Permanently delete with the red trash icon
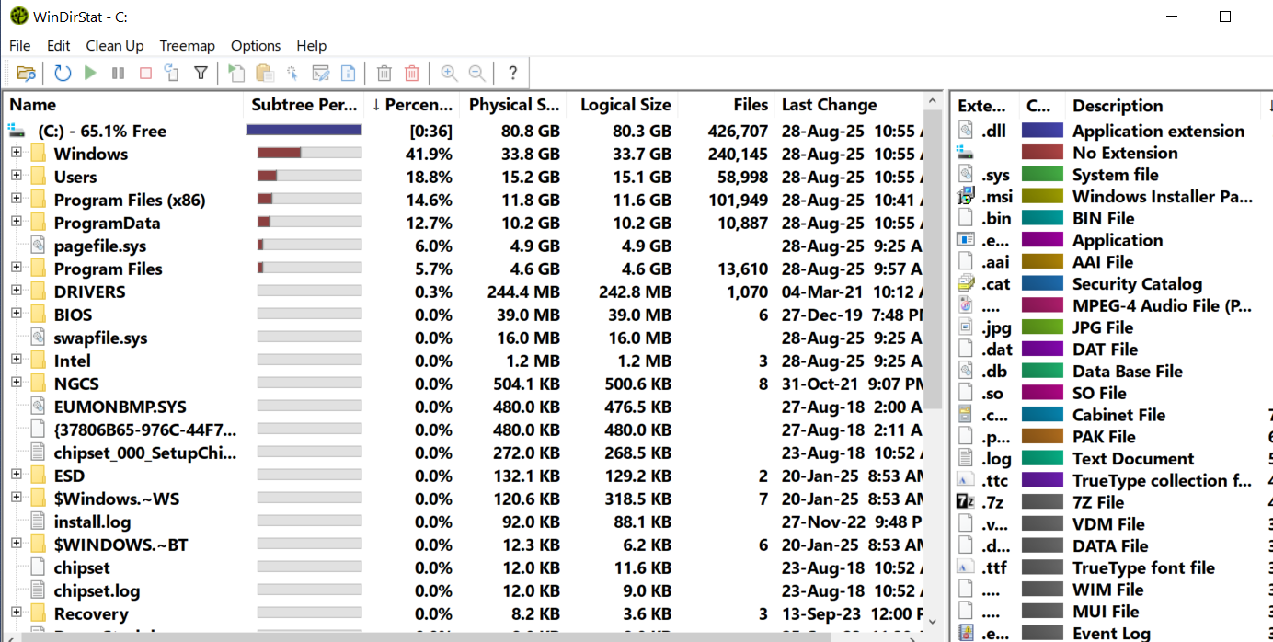This screenshot has height=642, width=1273. pyautogui.click(x=411, y=73)
